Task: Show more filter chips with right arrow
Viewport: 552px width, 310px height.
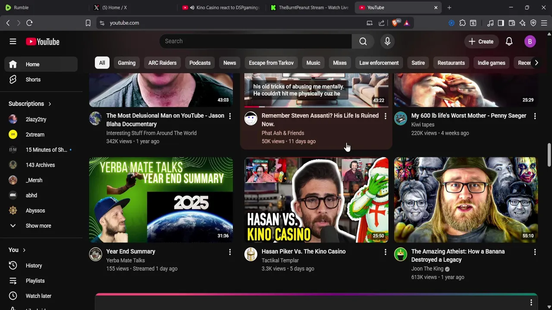Action: [536, 63]
